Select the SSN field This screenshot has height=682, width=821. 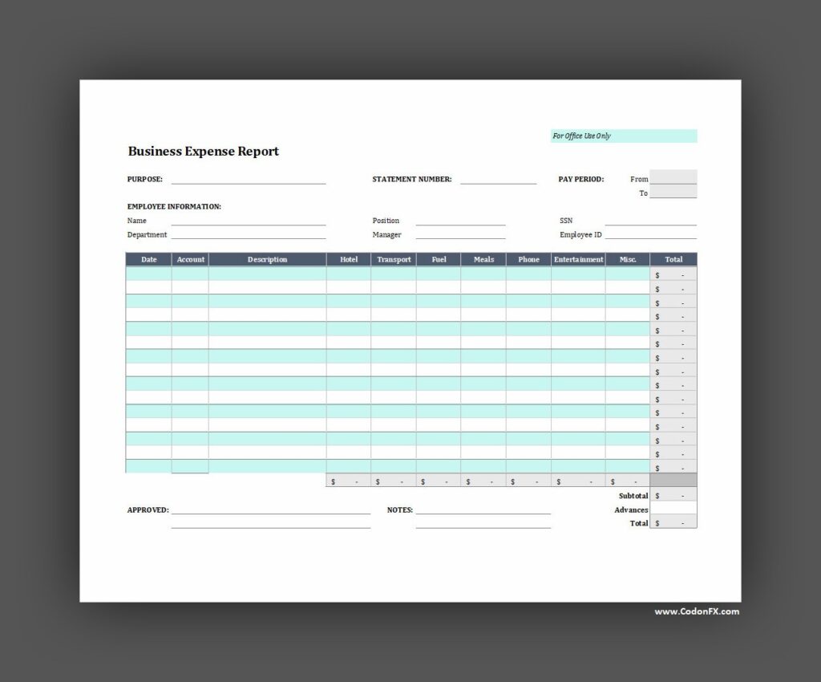(x=650, y=220)
